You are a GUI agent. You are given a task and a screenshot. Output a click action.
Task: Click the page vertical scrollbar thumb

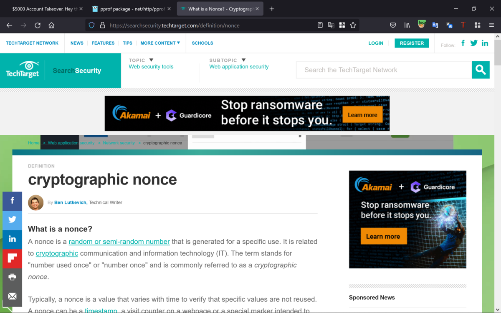coord(497,53)
